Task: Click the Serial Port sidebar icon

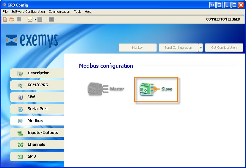Action: [x=20, y=109]
